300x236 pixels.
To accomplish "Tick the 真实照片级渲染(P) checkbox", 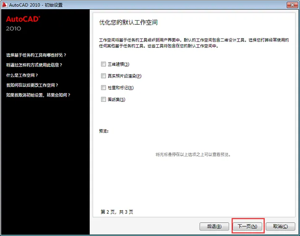I will coord(103,76).
